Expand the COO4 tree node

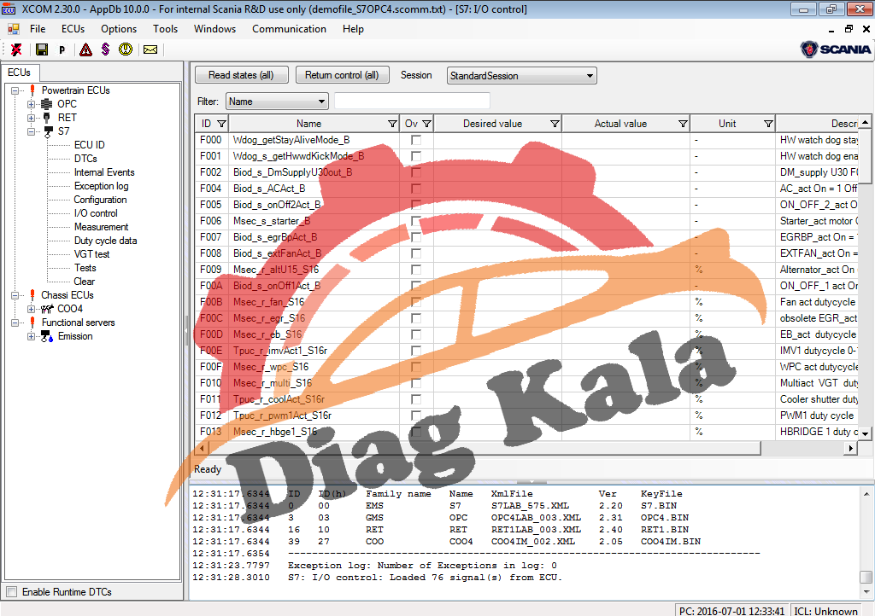pyautogui.click(x=32, y=309)
